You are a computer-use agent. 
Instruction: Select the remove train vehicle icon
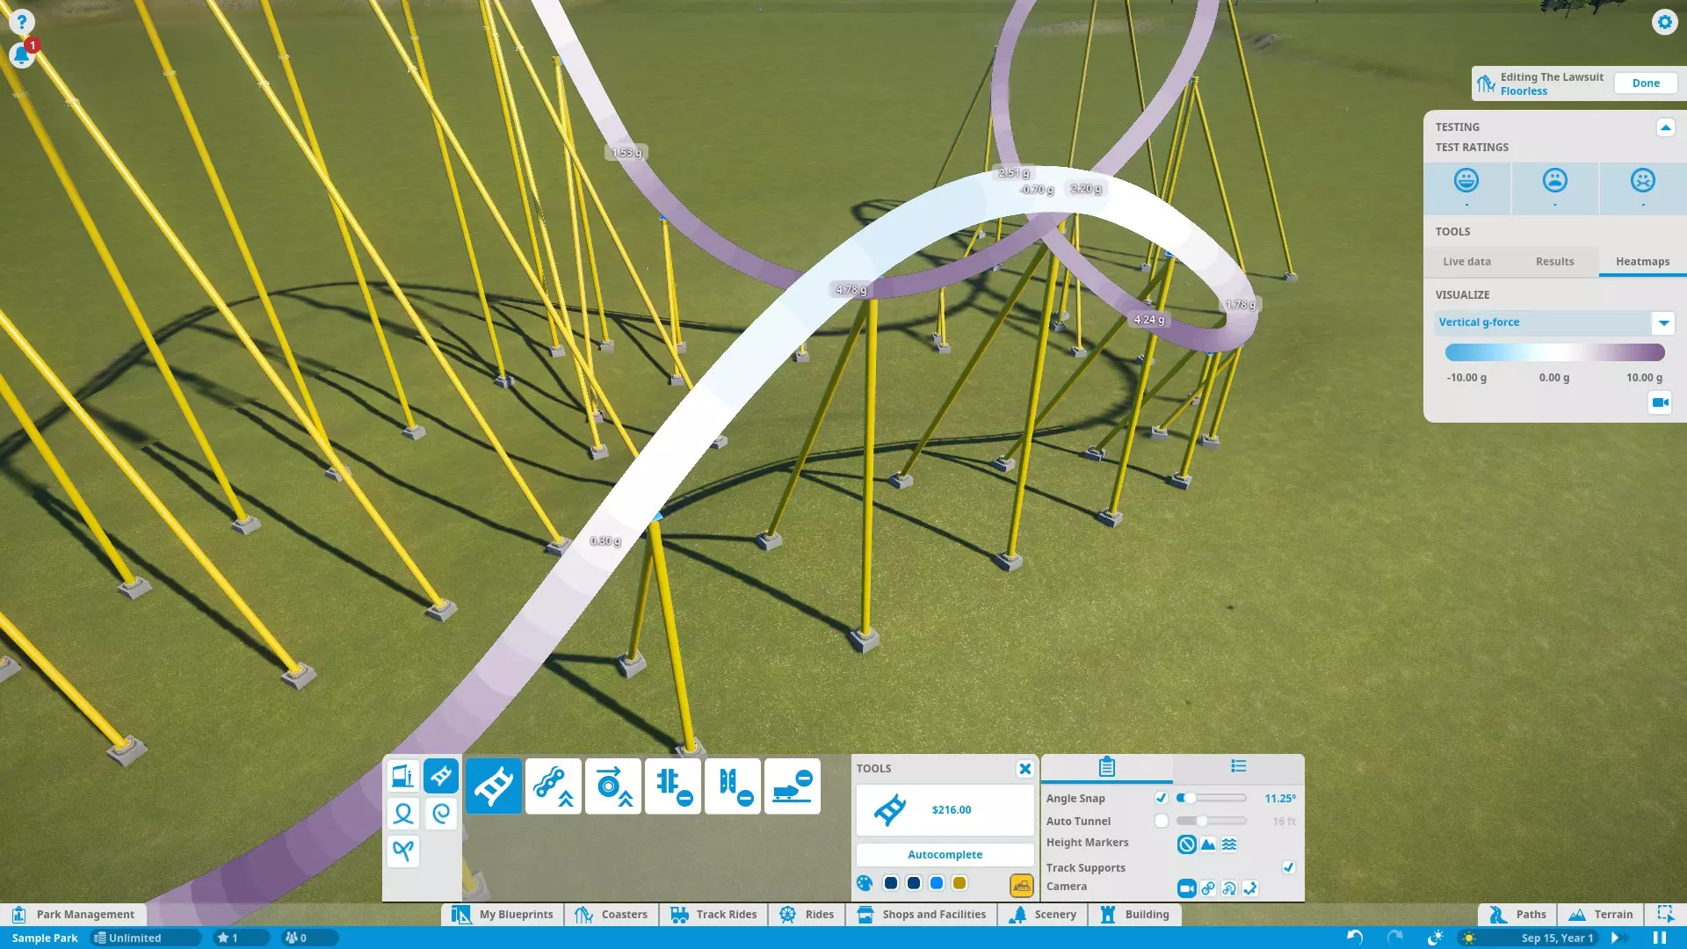coord(792,785)
